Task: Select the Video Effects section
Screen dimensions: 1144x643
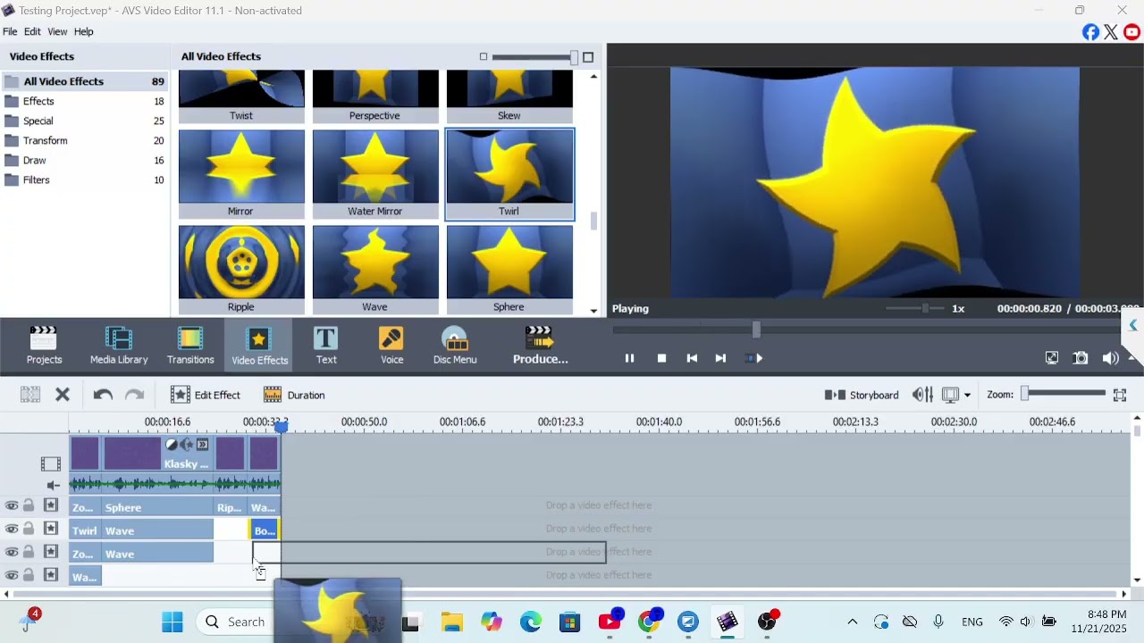Action: tap(259, 346)
